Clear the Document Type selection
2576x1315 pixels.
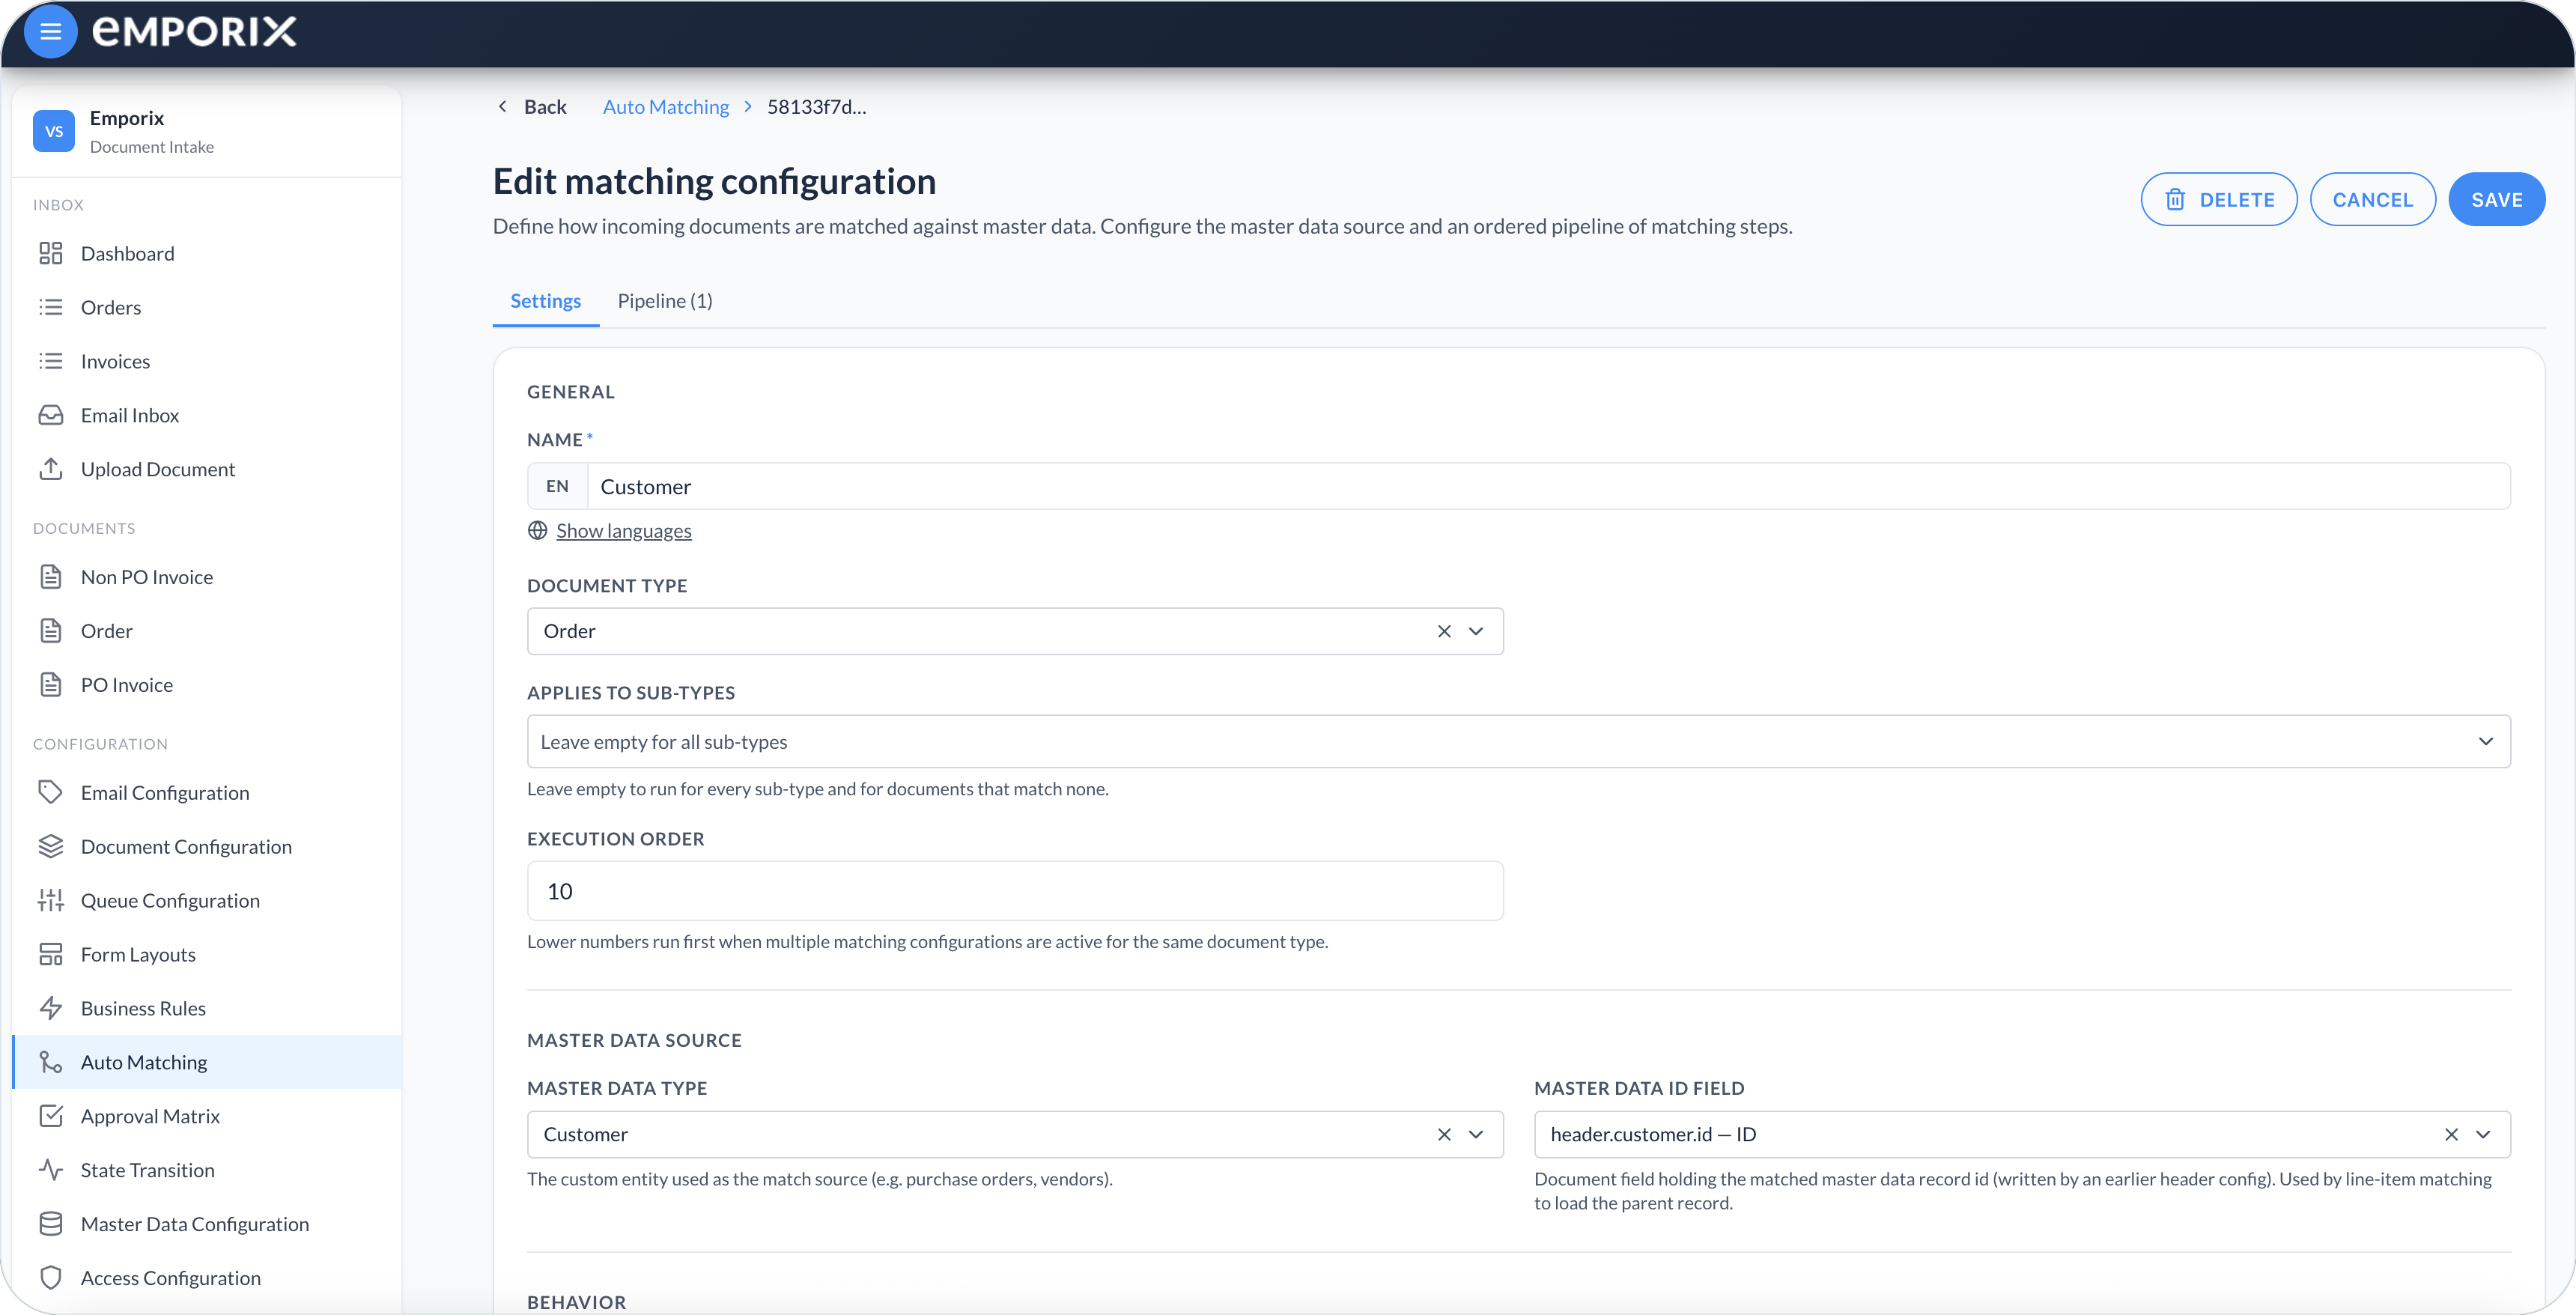pyautogui.click(x=1444, y=632)
